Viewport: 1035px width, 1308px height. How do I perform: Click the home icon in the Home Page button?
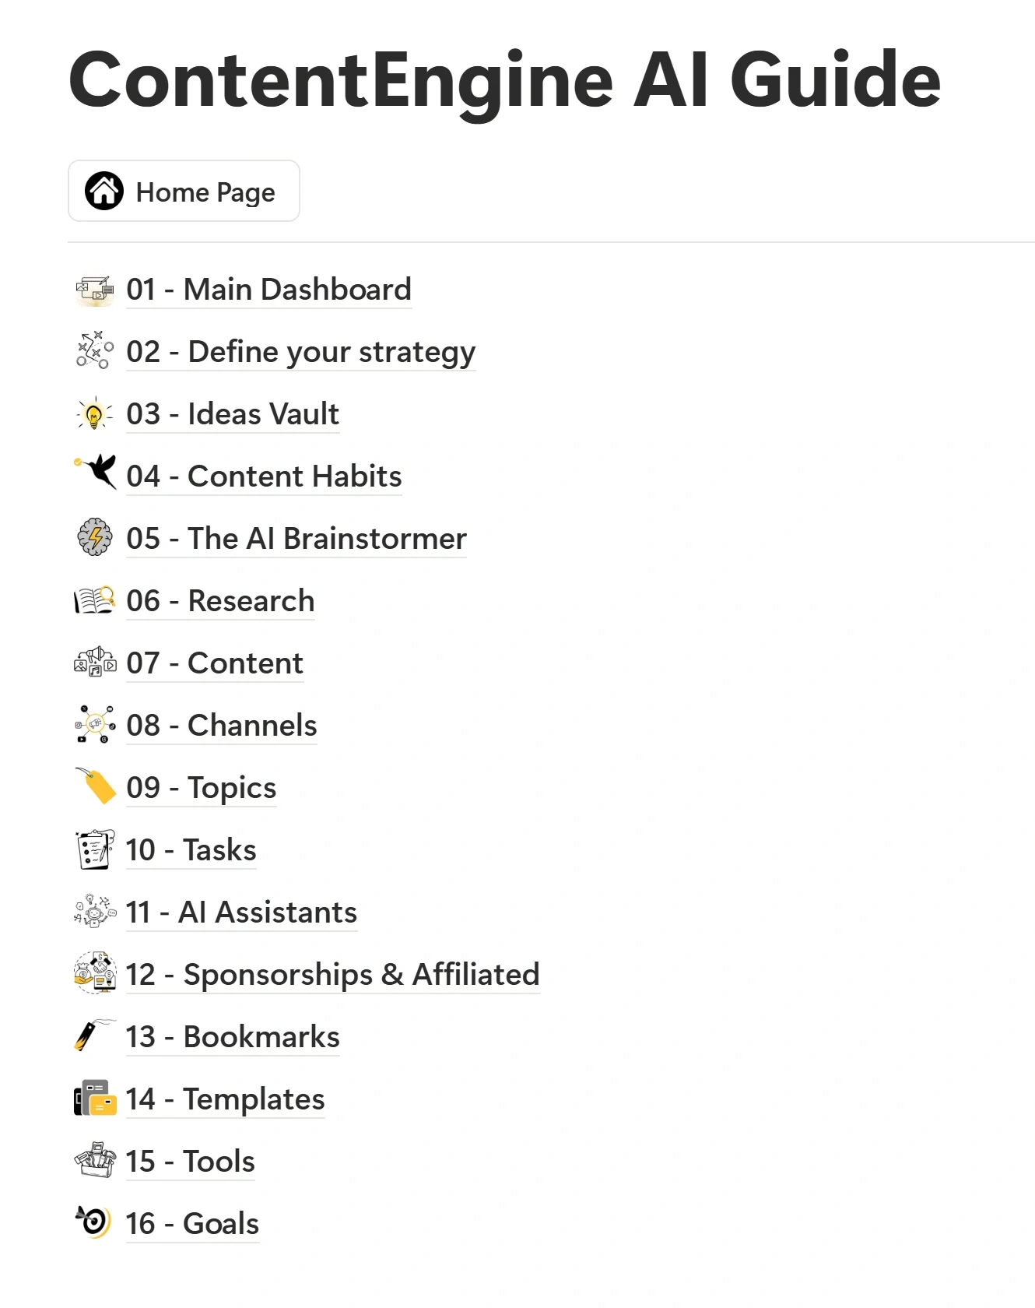106,192
